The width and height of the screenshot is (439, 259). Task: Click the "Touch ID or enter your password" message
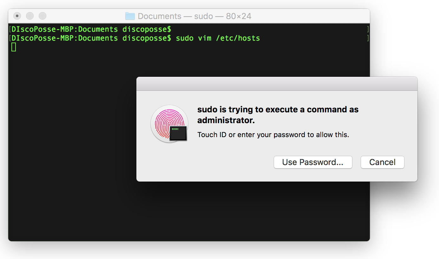click(x=273, y=135)
